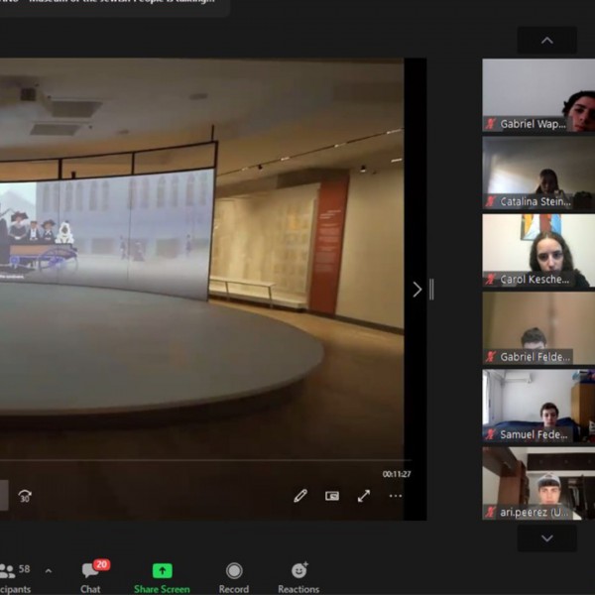This screenshot has width=595, height=595.
Task: Click the 00:11:27 video timestamp
Action: pos(397,474)
